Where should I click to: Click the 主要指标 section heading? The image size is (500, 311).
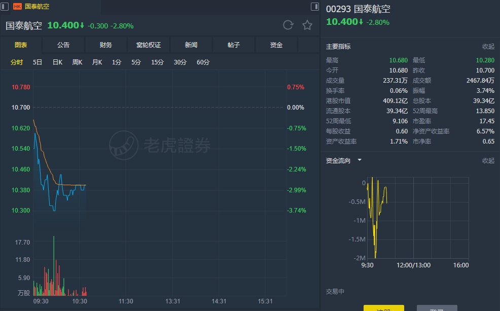click(338, 47)
